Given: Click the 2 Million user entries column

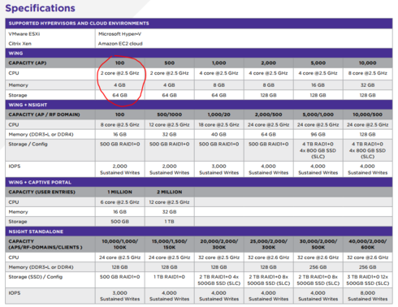Looking at the screenshot, I should [x=170, y=192].
